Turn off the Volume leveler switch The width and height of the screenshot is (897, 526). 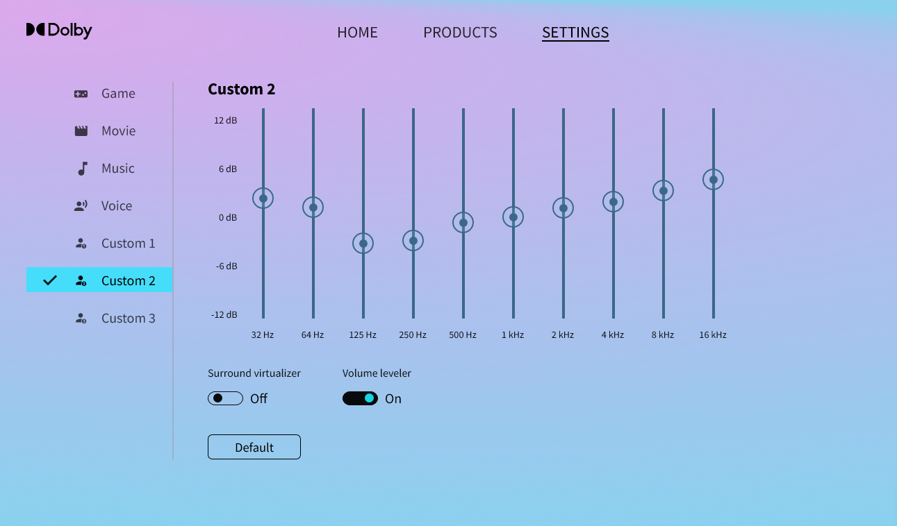(x=360, y=398)
